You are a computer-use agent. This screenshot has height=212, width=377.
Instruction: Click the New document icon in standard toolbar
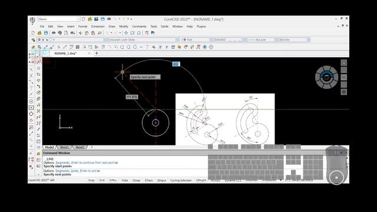point(33,33)
